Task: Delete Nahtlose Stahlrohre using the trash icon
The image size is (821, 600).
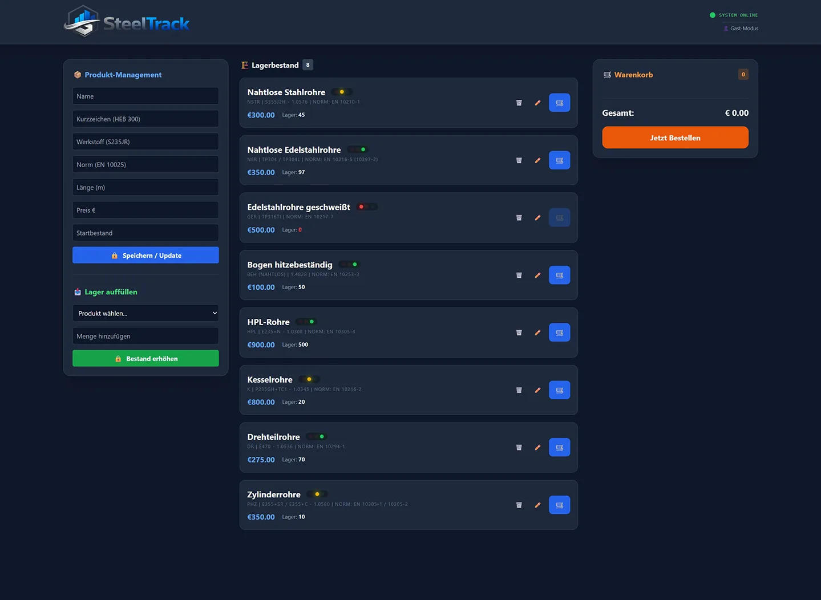Action: (x=519, y=103)
